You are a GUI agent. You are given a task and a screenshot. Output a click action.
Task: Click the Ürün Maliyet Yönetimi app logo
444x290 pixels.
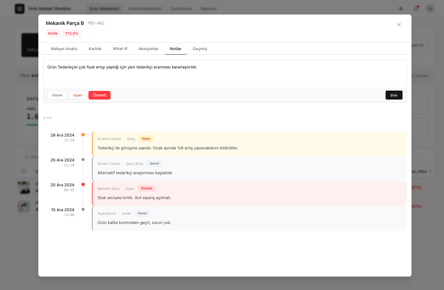tap(20, 9)
